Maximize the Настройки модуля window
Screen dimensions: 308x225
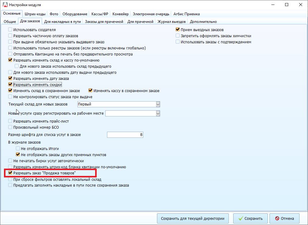287,5
